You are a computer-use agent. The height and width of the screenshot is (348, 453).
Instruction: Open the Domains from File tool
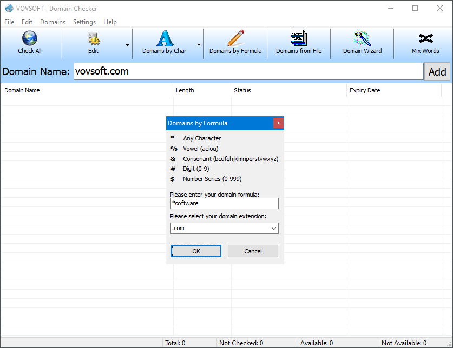[x=299, y=42]
